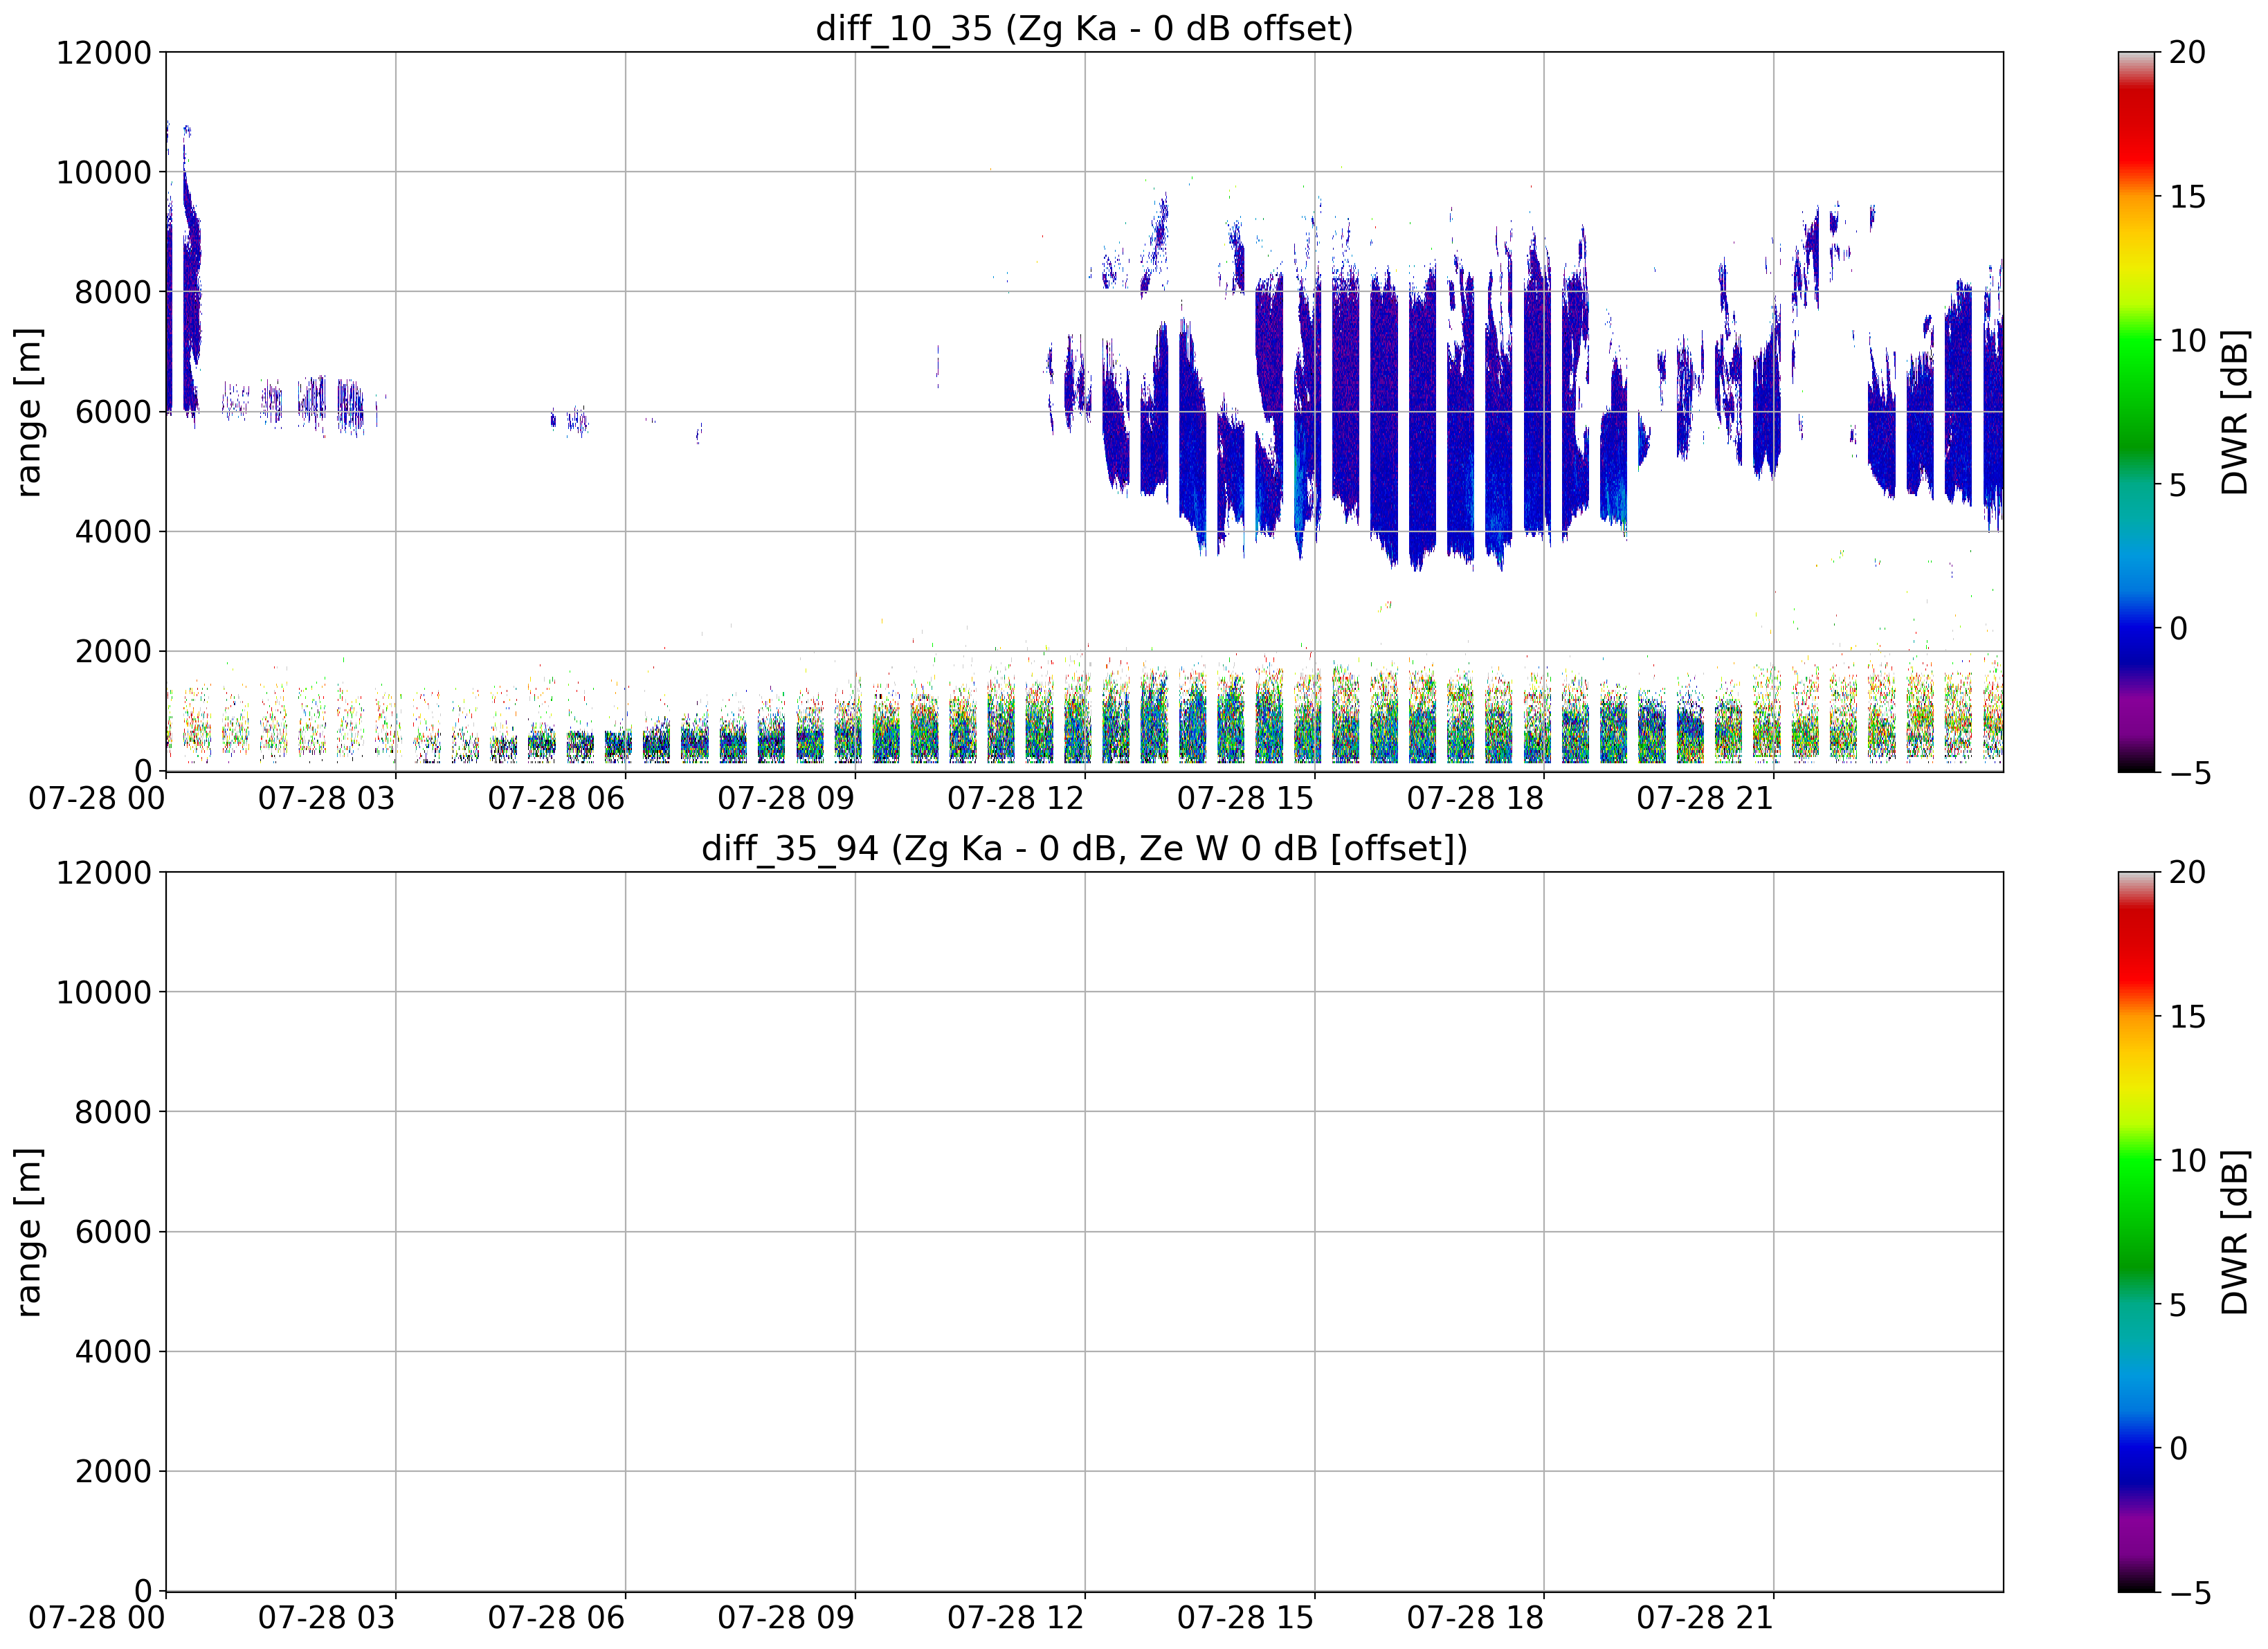Click the '20' tick on the top colorbar
2268x1649 pixels.
pyautogui.click(x=2187, y=52)
